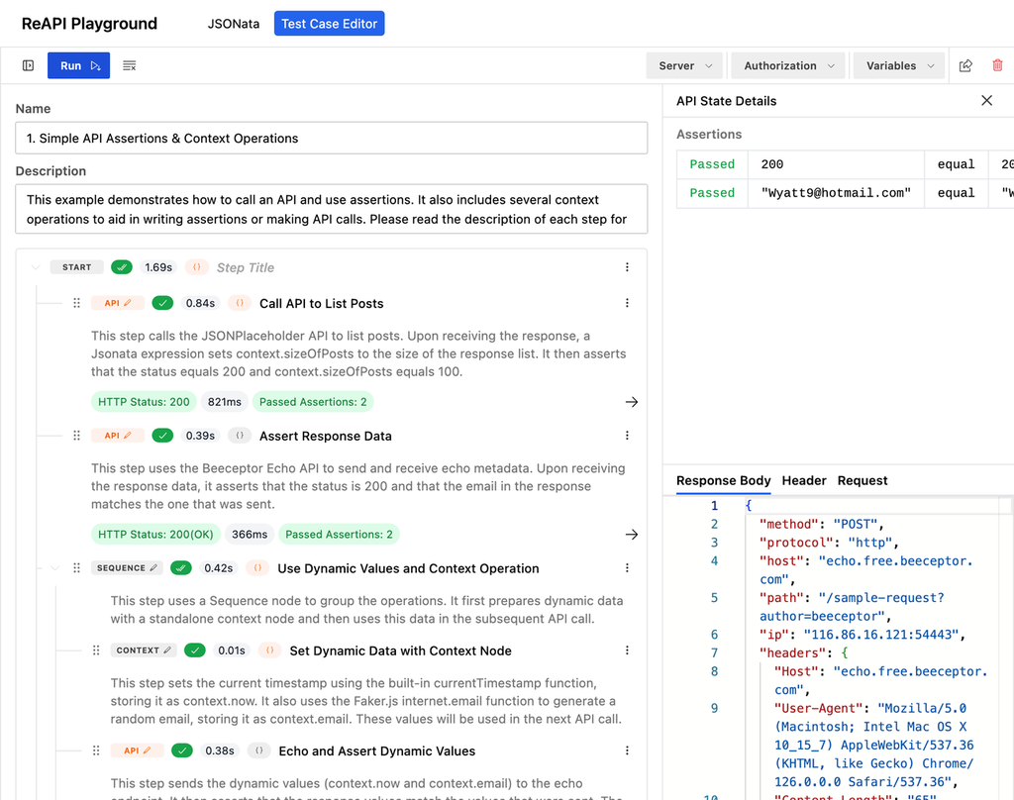1014x800 pixels.
Task: Open the Authorization dropdown
Action: [787, 65]
